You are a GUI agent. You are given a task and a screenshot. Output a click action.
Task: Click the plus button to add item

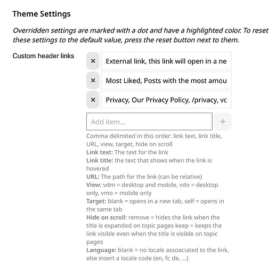[x=223, y=121]
